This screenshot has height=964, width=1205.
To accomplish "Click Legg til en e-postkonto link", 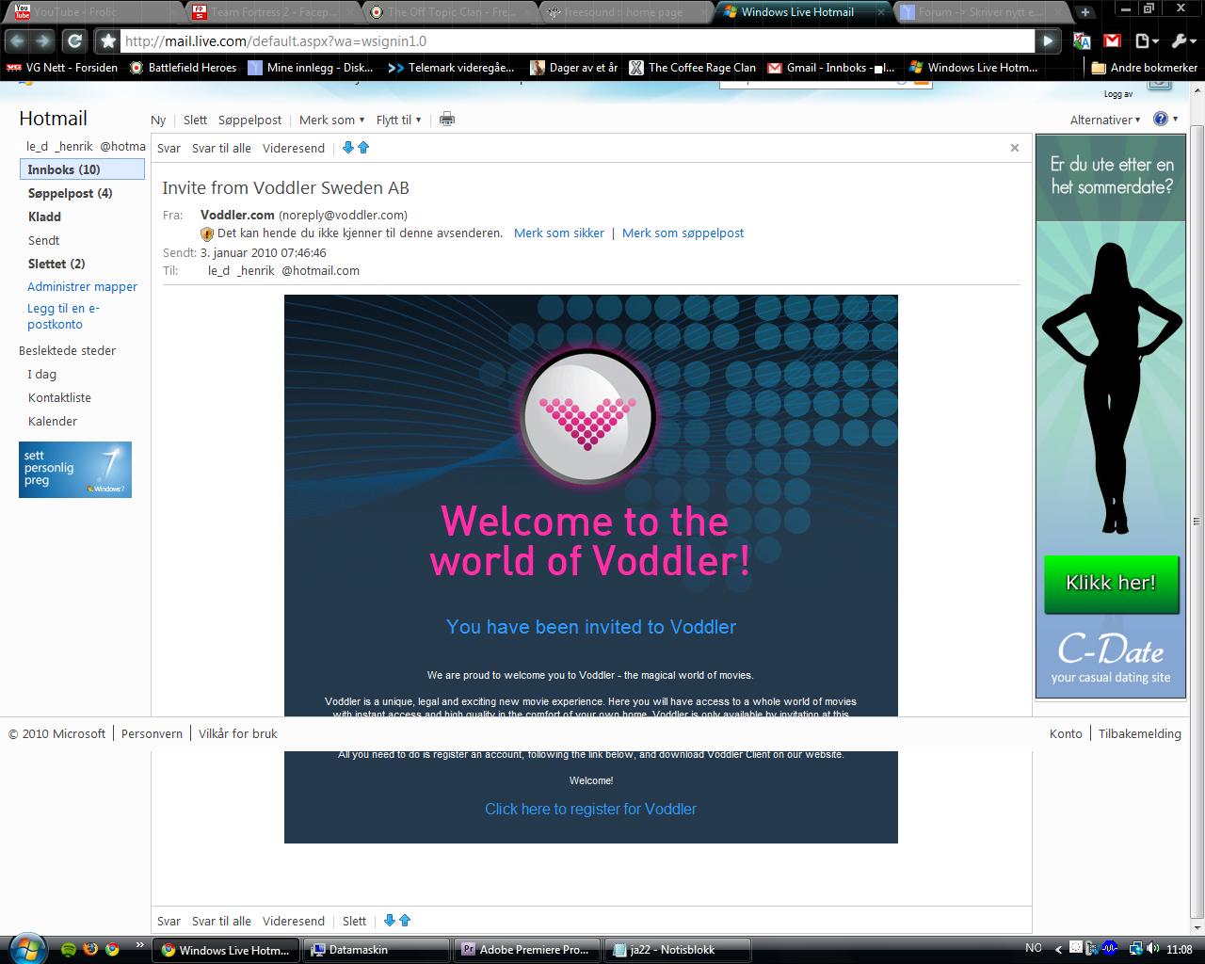I will point(63,315).
